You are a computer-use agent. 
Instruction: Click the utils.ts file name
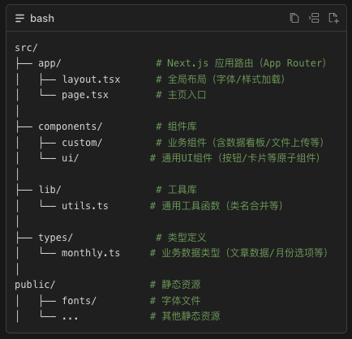coord(85,206)
